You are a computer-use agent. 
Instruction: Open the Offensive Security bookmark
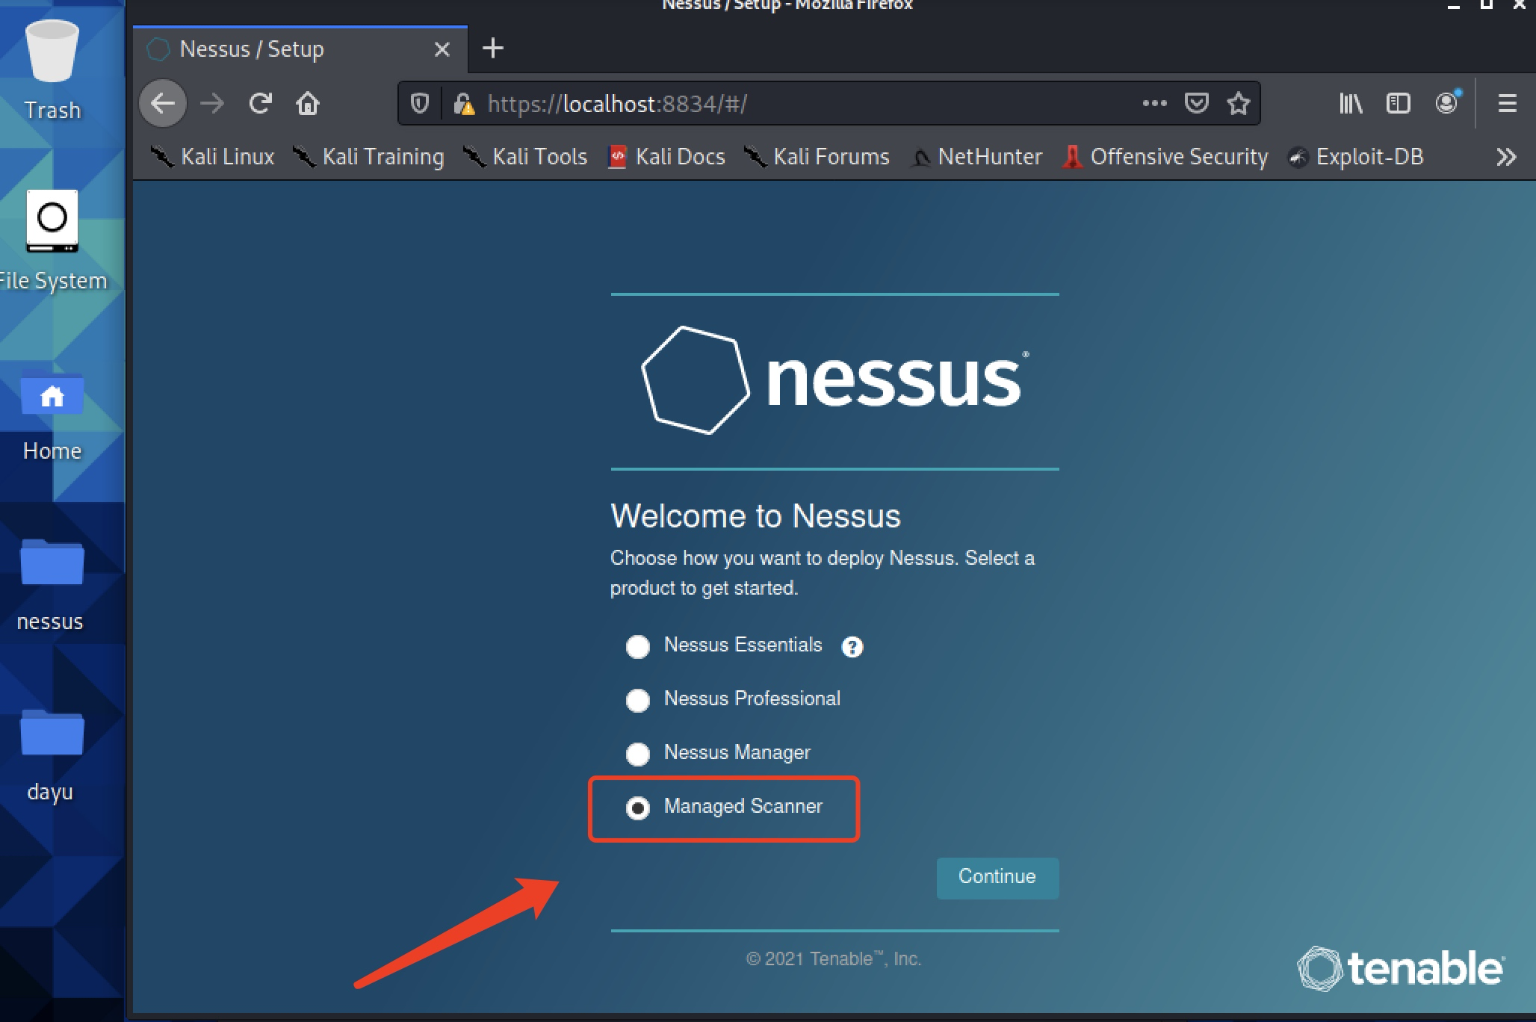[1165, 157]
